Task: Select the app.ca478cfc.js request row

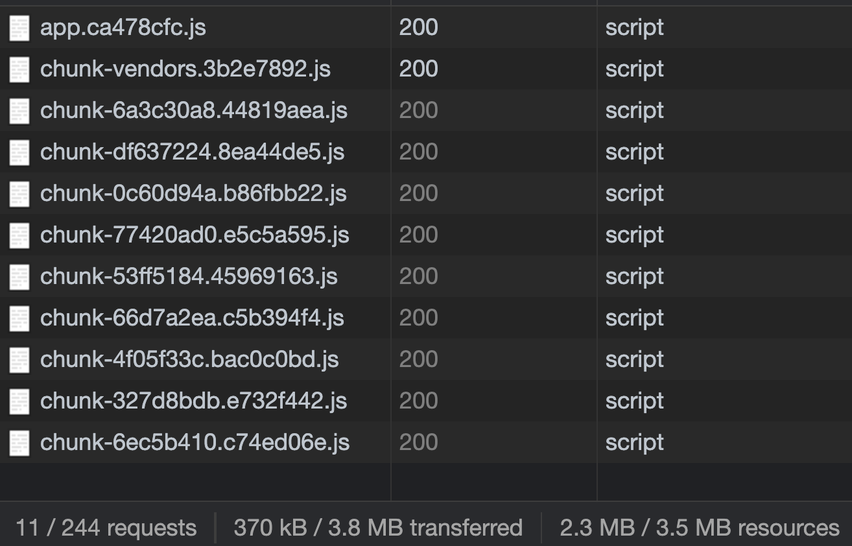Action: point(123,27)
